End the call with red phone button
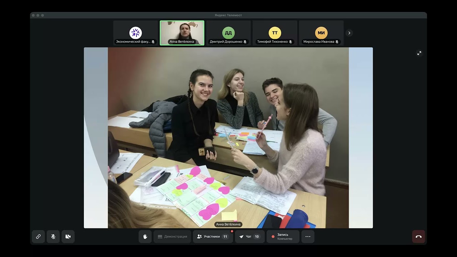 [x=419, y=237]
